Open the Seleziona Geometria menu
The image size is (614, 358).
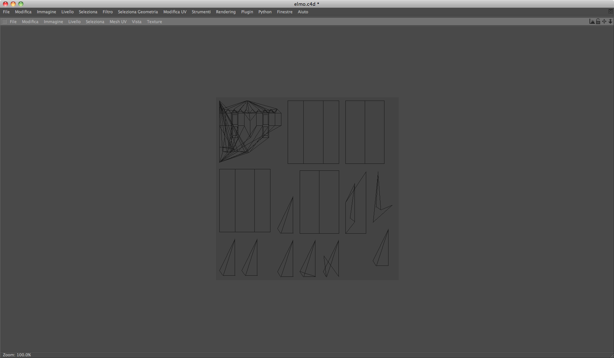pyautogui.click(x=138, y=12)
